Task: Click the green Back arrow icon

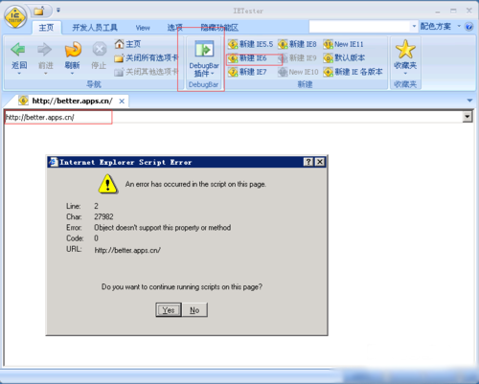Action: click(x=18, y=49)
